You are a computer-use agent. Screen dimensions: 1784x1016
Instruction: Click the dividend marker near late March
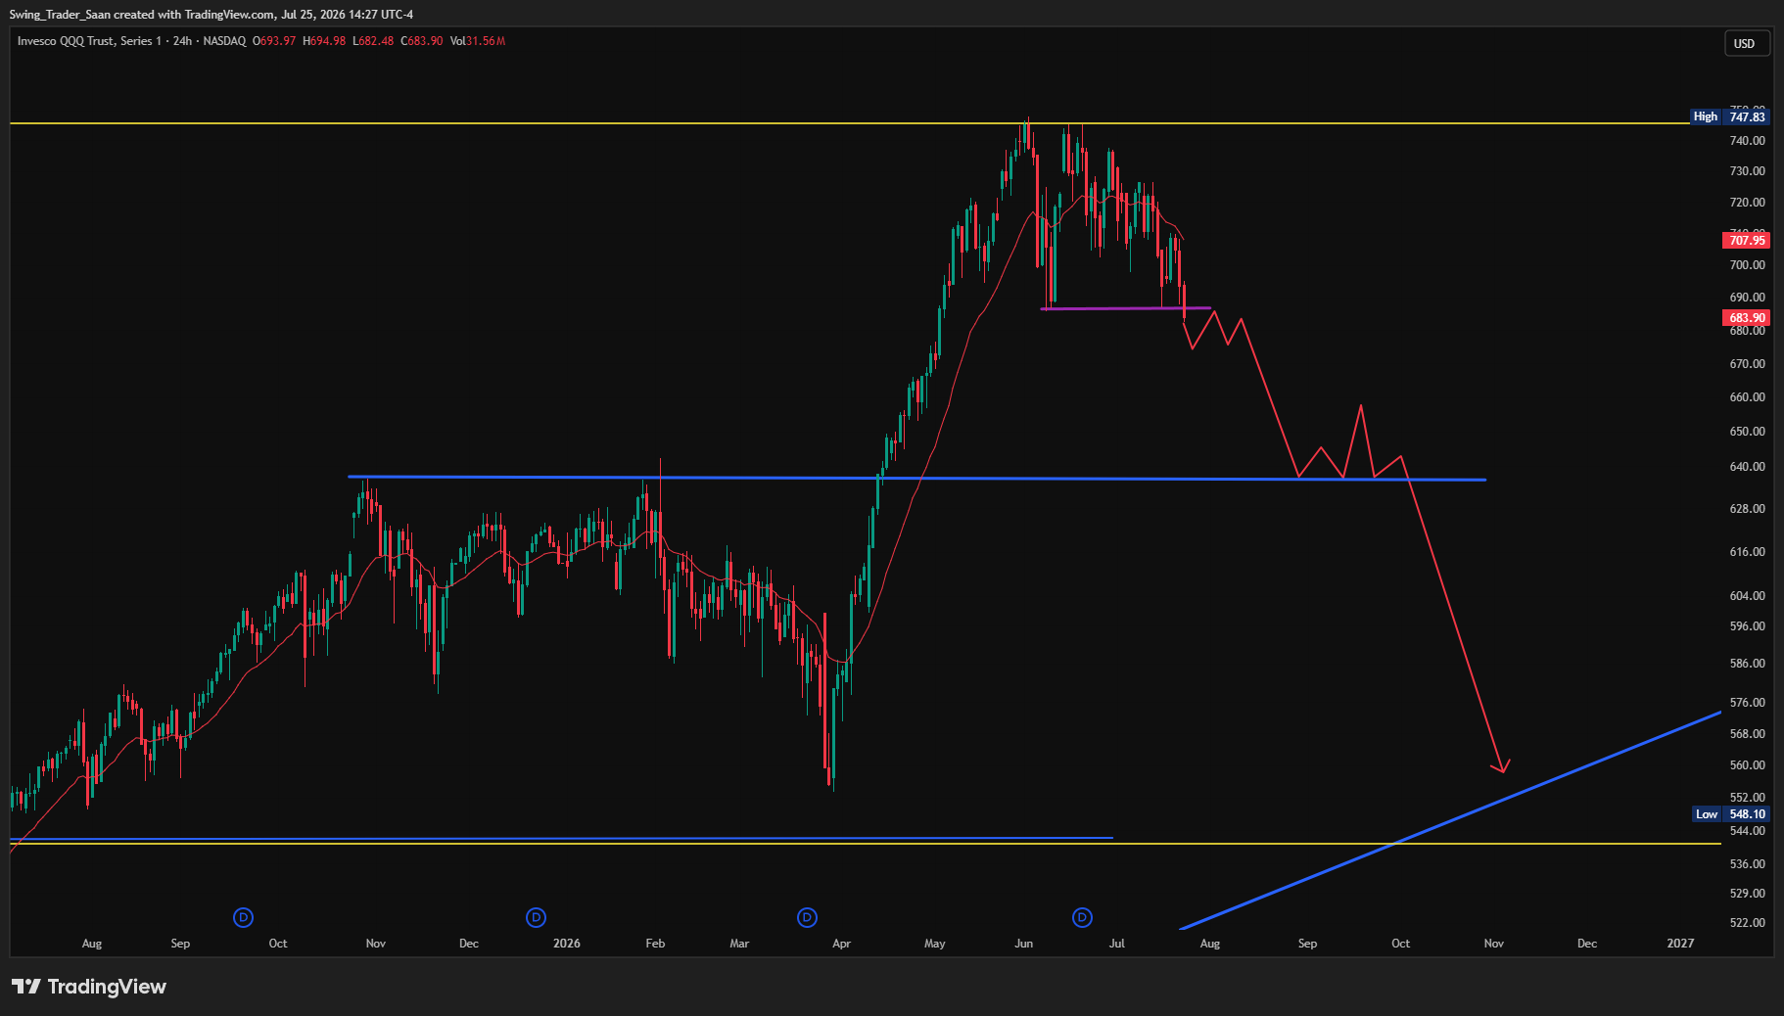807,917
